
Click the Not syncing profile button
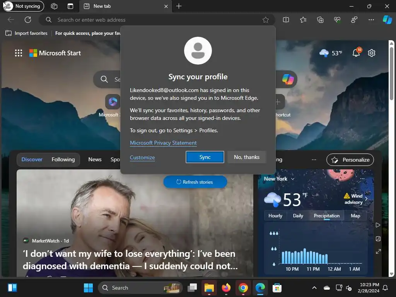point(24,6)
